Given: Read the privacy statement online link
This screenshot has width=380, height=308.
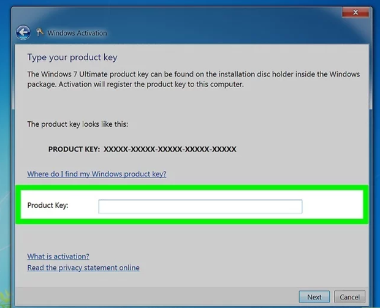Looking at the screenshot, I should tap(83, 268).
